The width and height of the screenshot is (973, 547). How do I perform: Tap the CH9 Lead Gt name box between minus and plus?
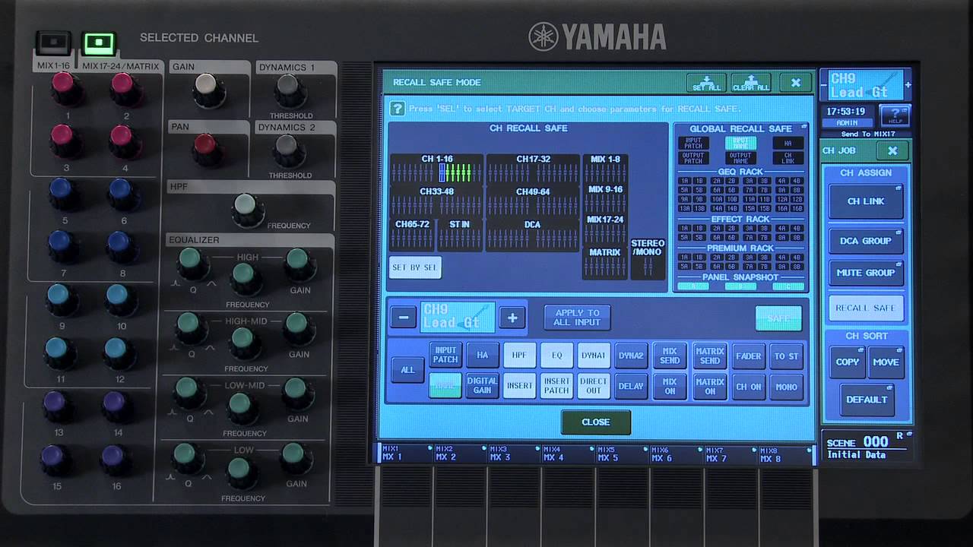[x=458, y=318]
